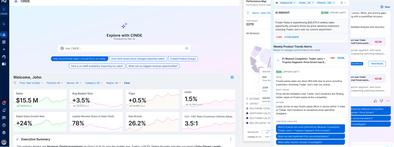The image size is (394, 147).
Task: Expand the chevron next to info icon
Action: 345,3
